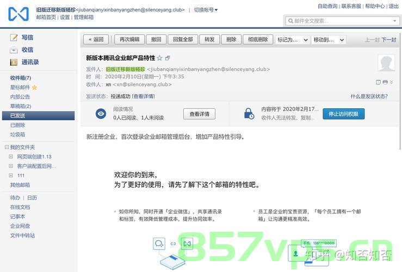Viewport: 402px width, 272px height.
Task: Click the Tencent Exmail logo
Action: [x=18, y=14]
